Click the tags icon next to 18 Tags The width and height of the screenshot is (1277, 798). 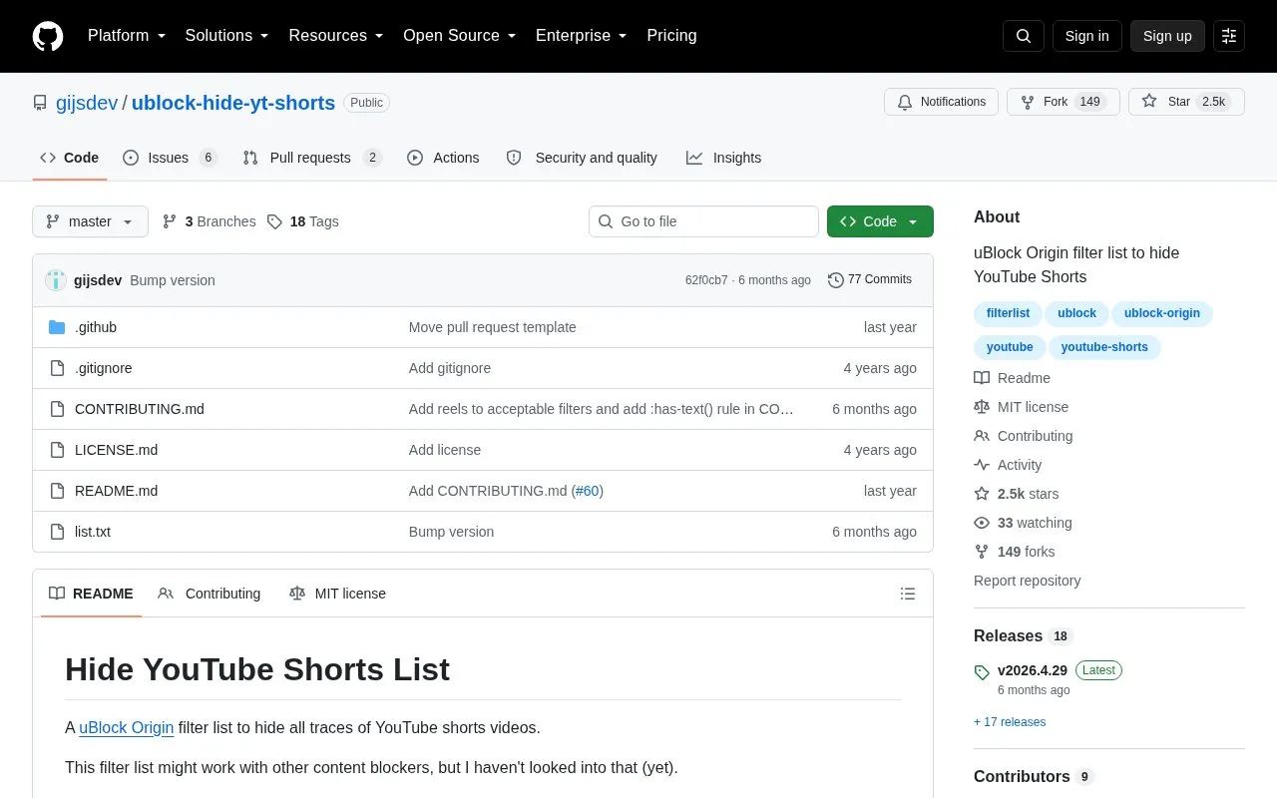coord(275,221)
